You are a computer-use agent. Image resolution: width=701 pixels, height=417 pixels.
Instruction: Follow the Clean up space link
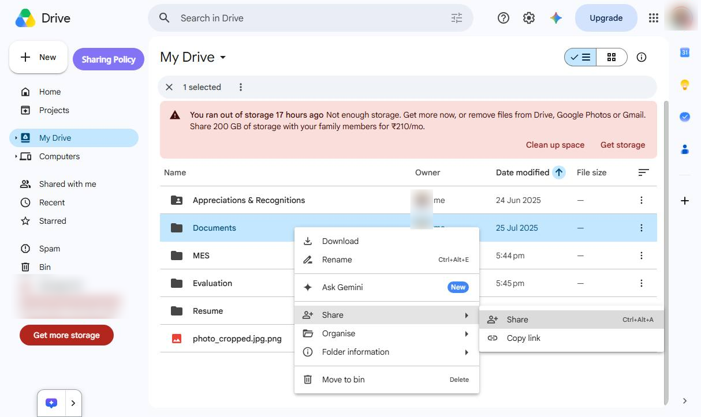tap(555, 145)
